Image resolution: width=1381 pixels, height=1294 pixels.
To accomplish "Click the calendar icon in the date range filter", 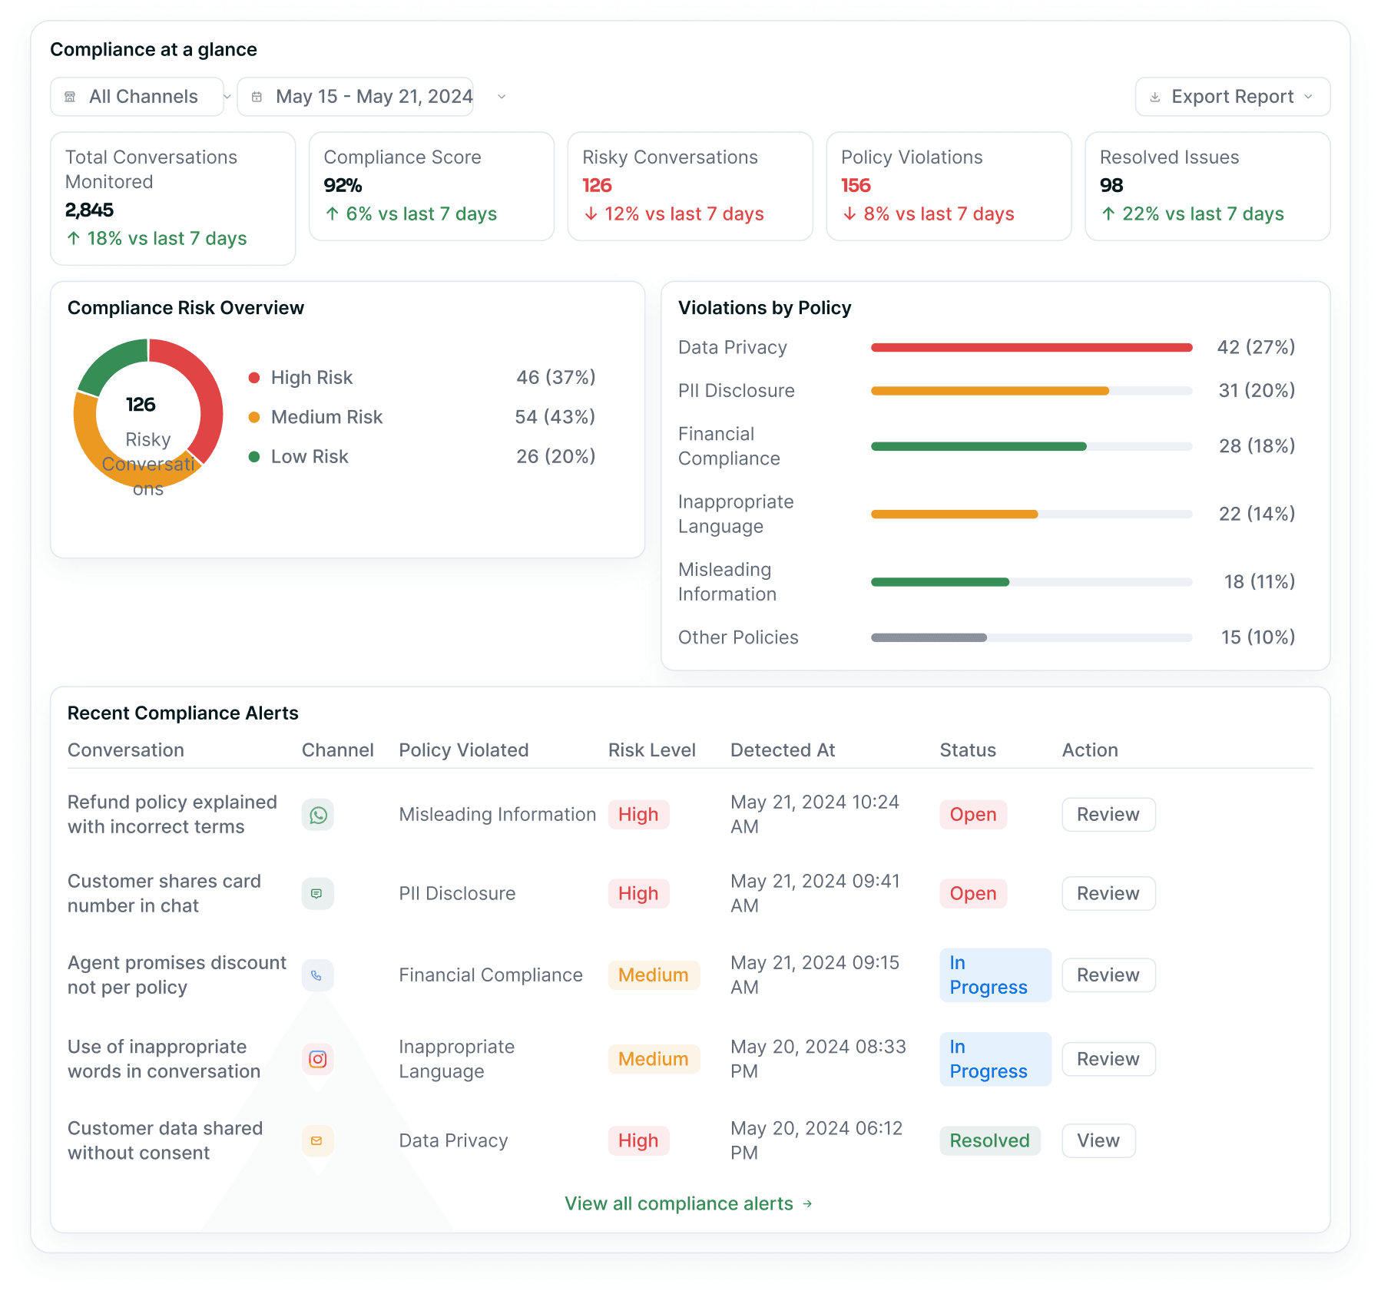I will click(257, 97).
